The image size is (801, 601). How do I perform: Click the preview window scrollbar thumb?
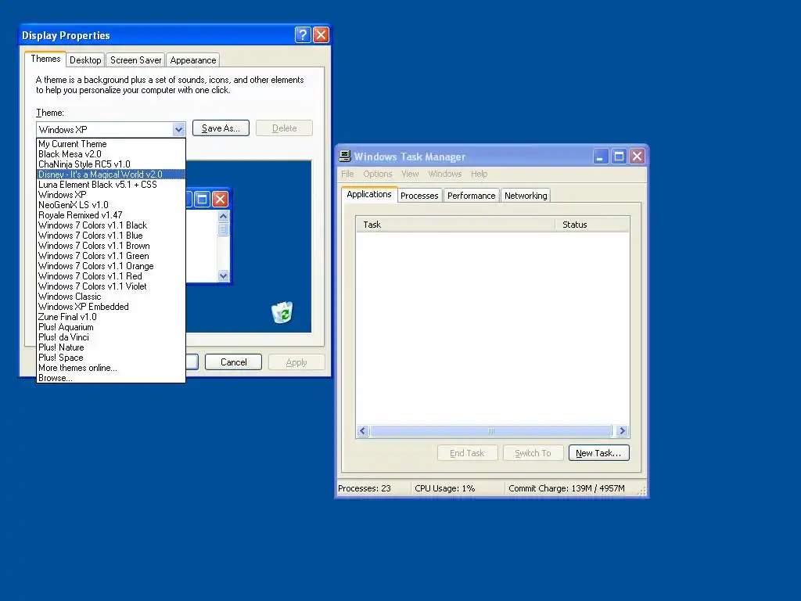223,229
